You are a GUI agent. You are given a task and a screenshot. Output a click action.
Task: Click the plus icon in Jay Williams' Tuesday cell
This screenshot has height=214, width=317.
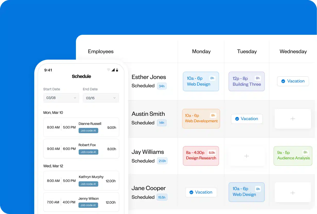[x=246, y=156]
